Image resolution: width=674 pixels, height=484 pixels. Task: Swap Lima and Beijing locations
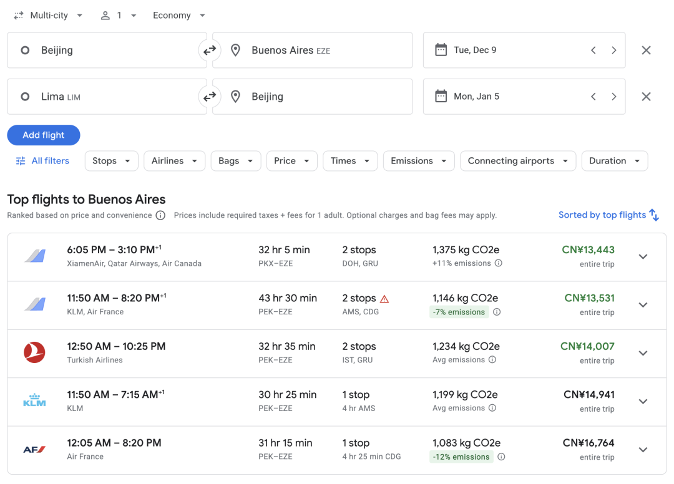210,97
